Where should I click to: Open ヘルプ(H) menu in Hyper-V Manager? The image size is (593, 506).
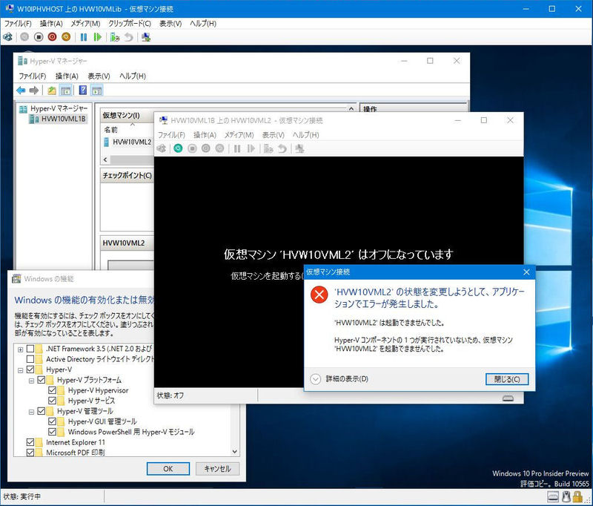(133, 76)
